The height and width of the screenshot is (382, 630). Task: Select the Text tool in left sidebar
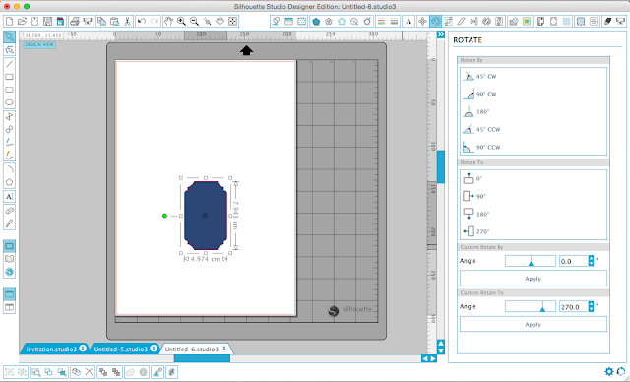[x=9, y=197]
